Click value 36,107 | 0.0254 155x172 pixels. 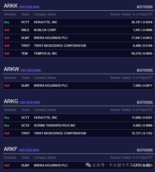click(x=142, y=22)
